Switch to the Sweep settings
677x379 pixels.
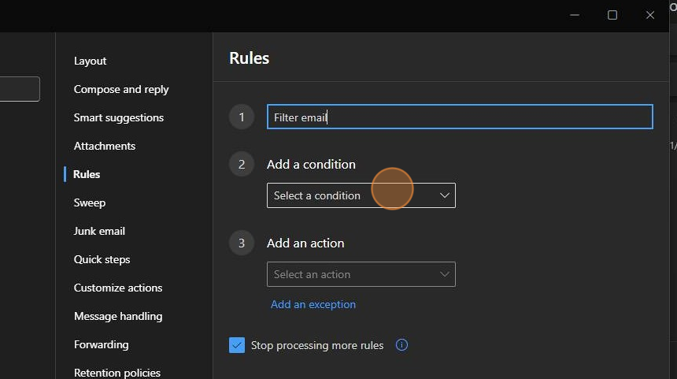(90, 203)
